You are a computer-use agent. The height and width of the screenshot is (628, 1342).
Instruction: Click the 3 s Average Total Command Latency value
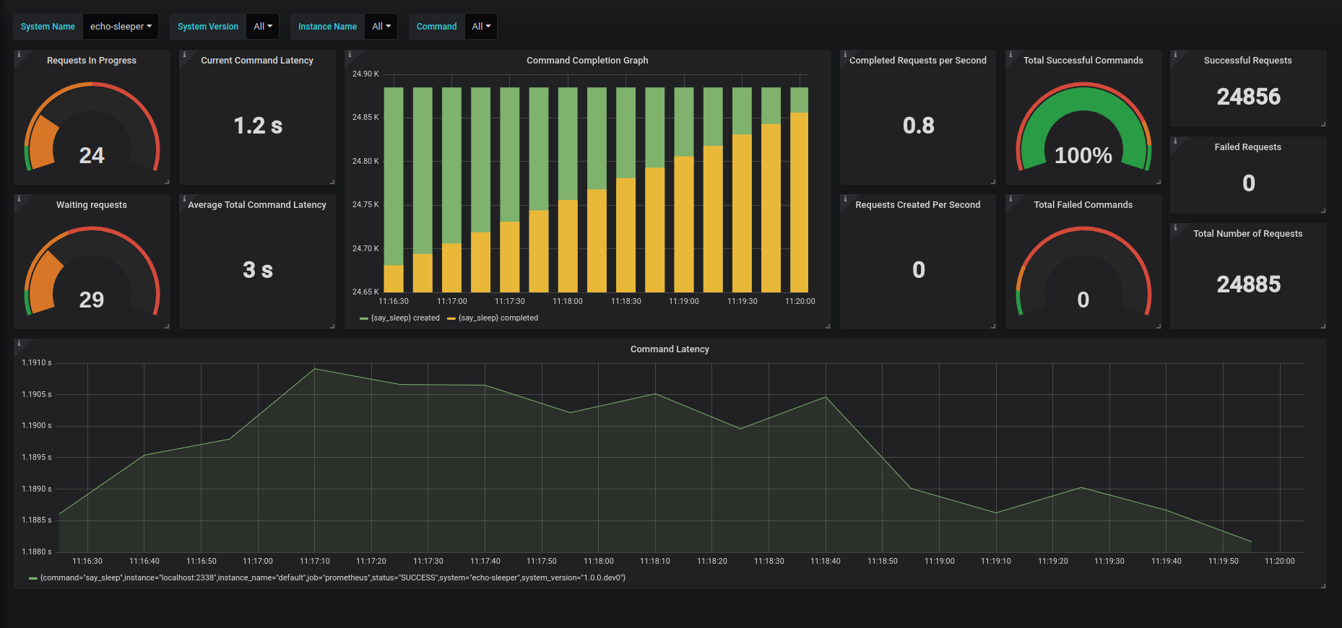click(x=258, y=271)
